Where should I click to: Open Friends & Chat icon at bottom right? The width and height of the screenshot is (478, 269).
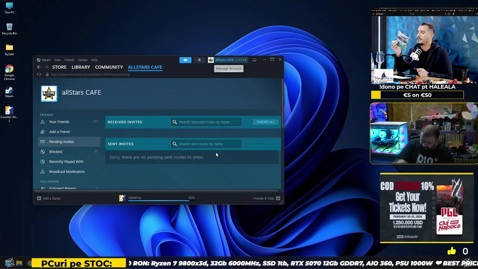click(278, 198)
